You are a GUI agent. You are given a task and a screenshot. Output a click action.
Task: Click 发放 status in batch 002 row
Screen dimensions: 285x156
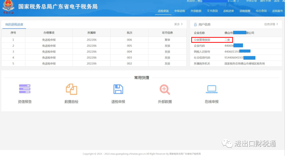click(x=167, y=64)
